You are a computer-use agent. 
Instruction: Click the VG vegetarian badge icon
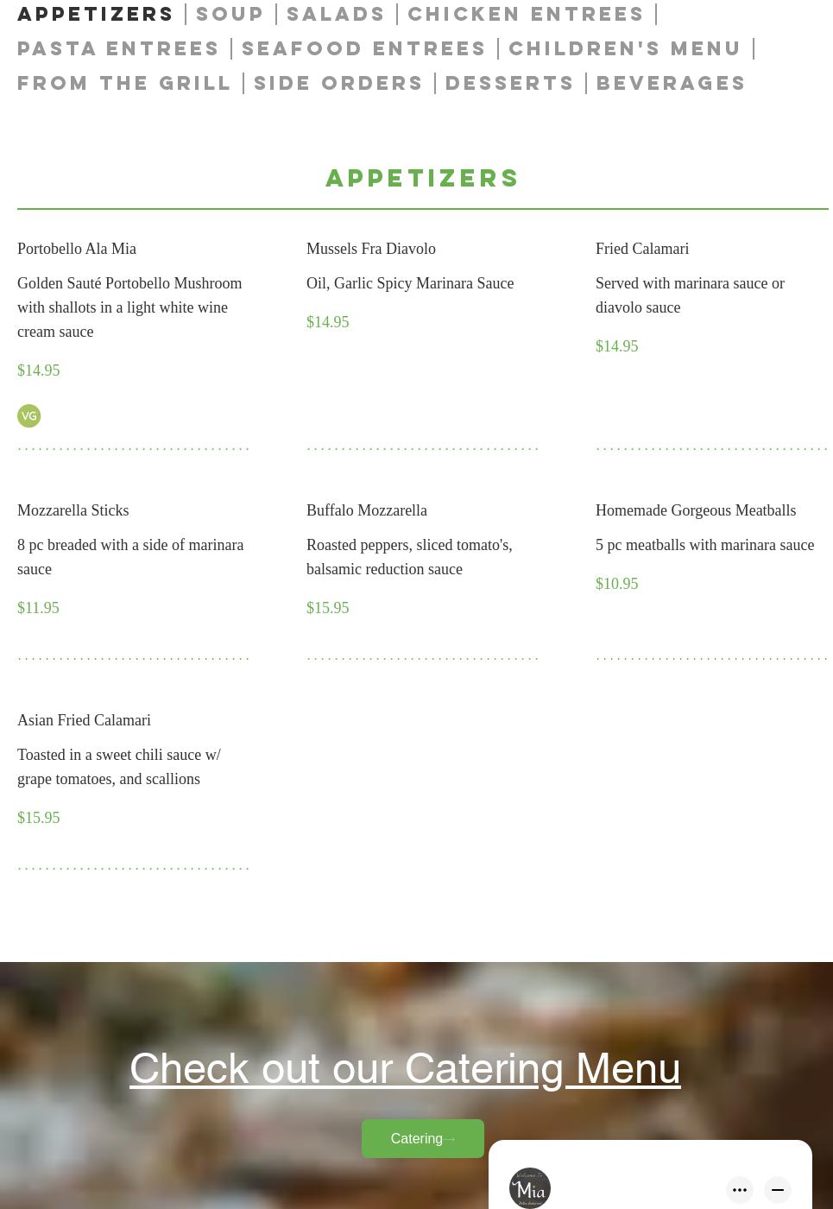28,415
